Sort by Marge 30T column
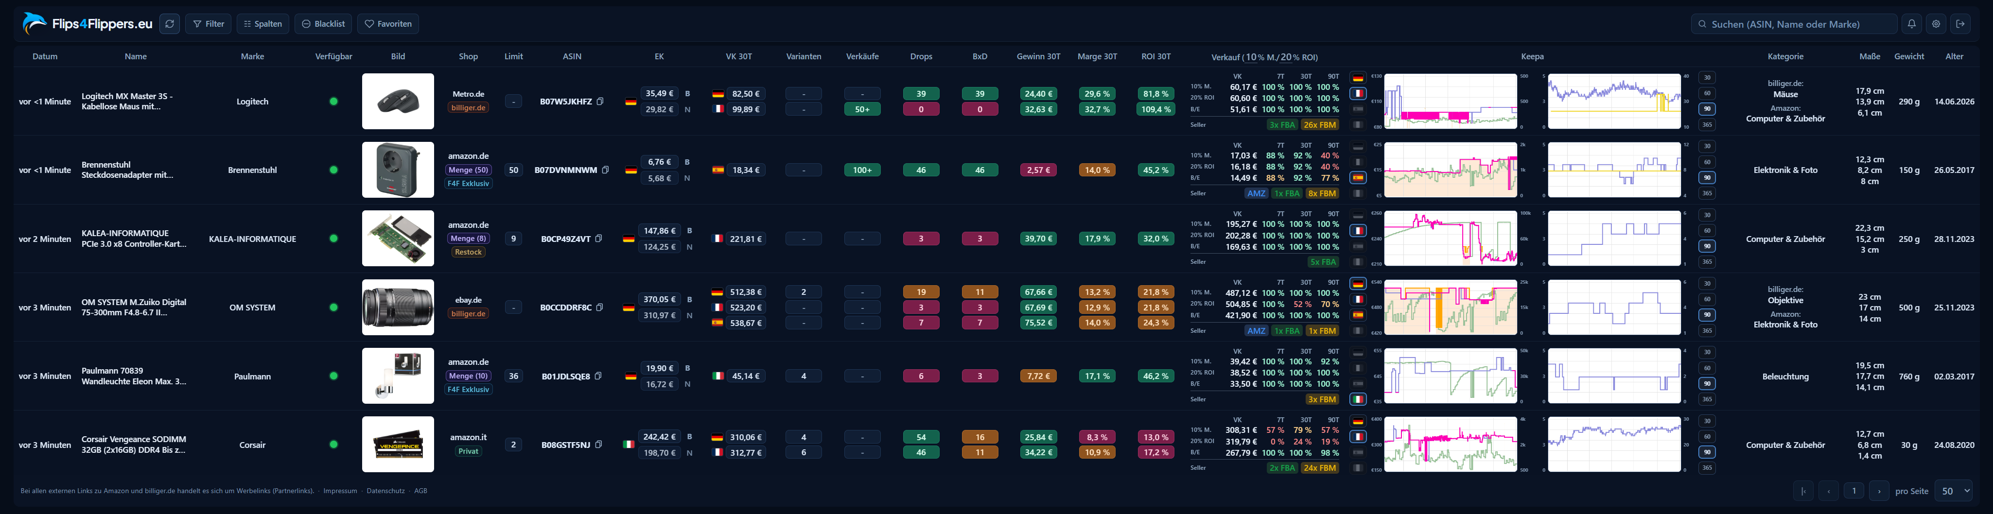 point(1097,56)
